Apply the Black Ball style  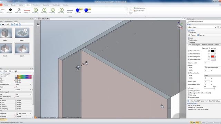click(x=10, y=11)
